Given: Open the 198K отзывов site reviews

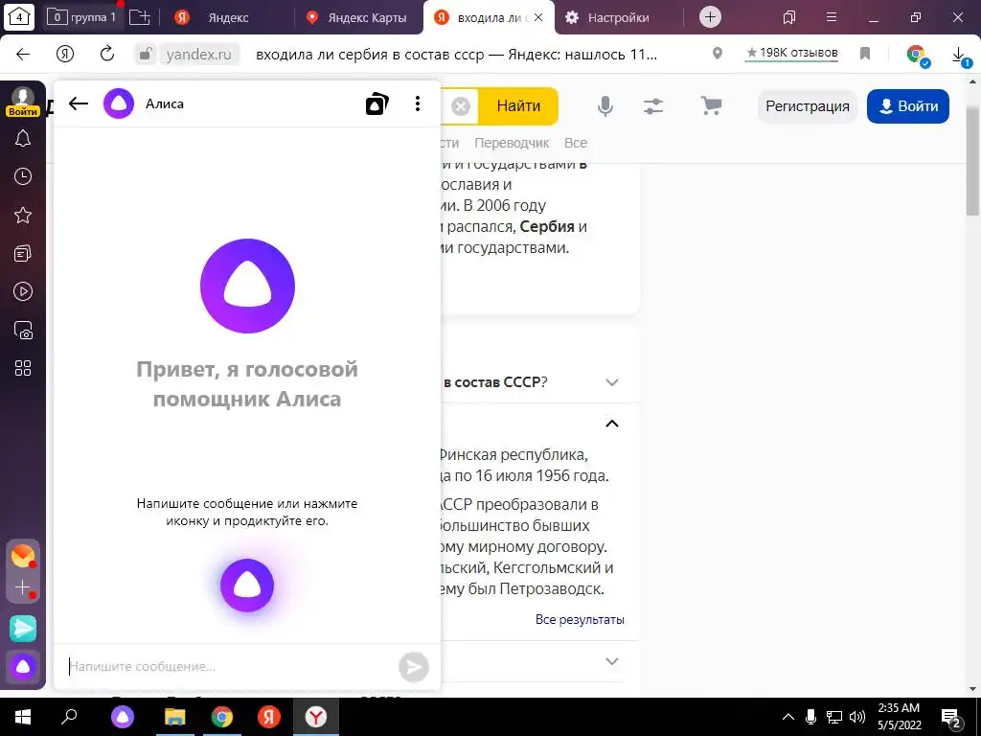Looking at the screenshot, I should (791, 54).
